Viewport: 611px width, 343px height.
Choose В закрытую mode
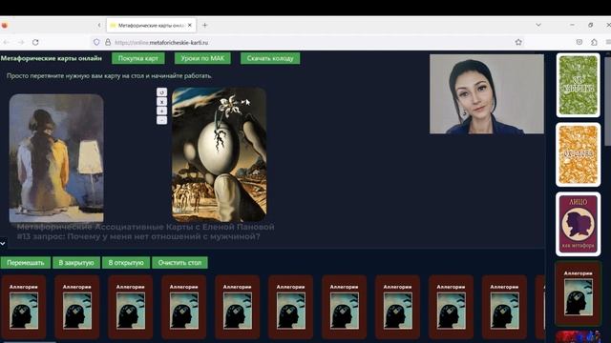(x=76, y=263)
